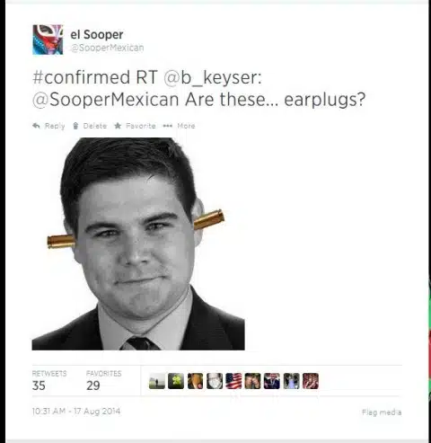Click the first retweeter avatar

pos(157,381)
